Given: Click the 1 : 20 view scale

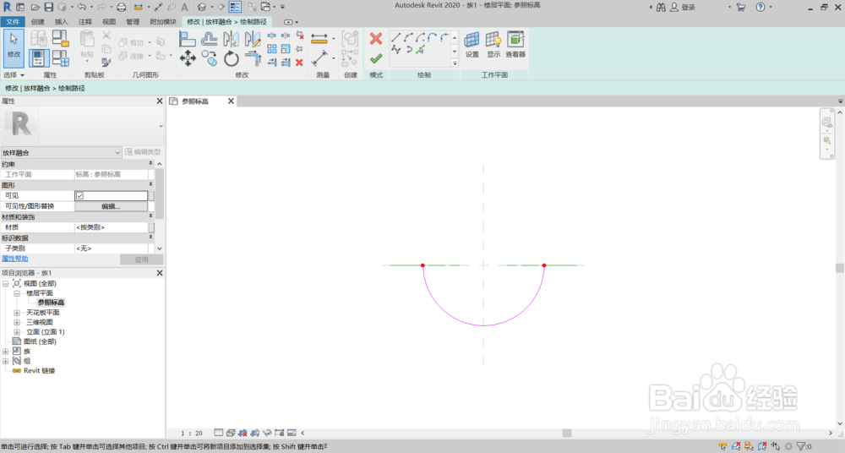Looking at the screenshot, I should tap(191, 433).
